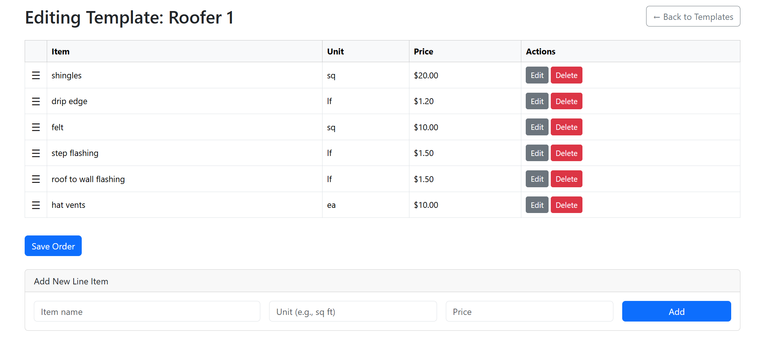Click the drag handle for shingles row
This screenshot has width=768, height=362.
pyautogui.click(x=36, y=75)
